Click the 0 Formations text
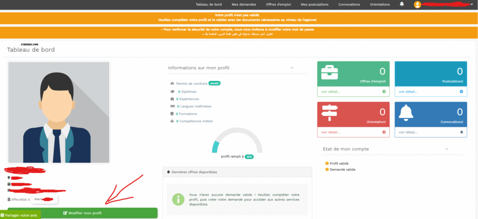The height and width of the screenshot is (219, 478). point(187,114)
